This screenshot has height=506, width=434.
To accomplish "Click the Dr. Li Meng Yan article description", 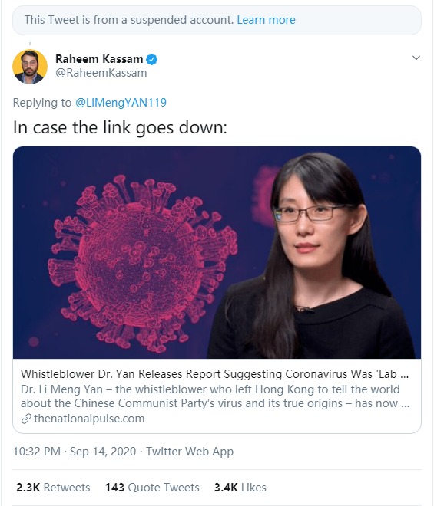I will pyautogui.click(x=215, y=396).
